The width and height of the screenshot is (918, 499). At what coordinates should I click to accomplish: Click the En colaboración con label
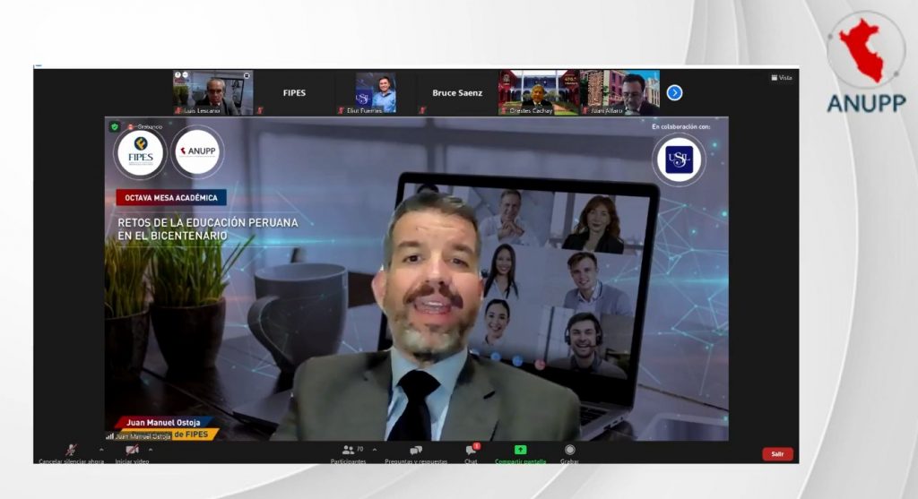[x=681, y=126]
